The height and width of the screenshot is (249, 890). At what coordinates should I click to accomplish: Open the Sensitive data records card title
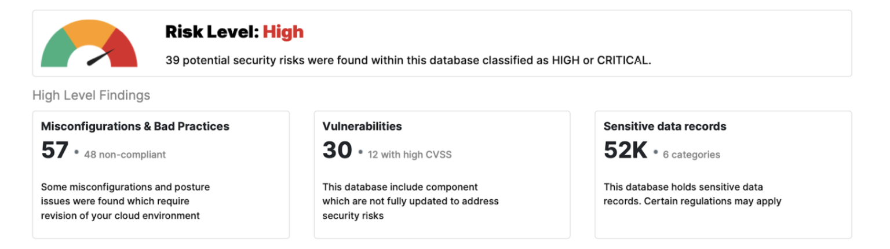[x=665, y=126]
